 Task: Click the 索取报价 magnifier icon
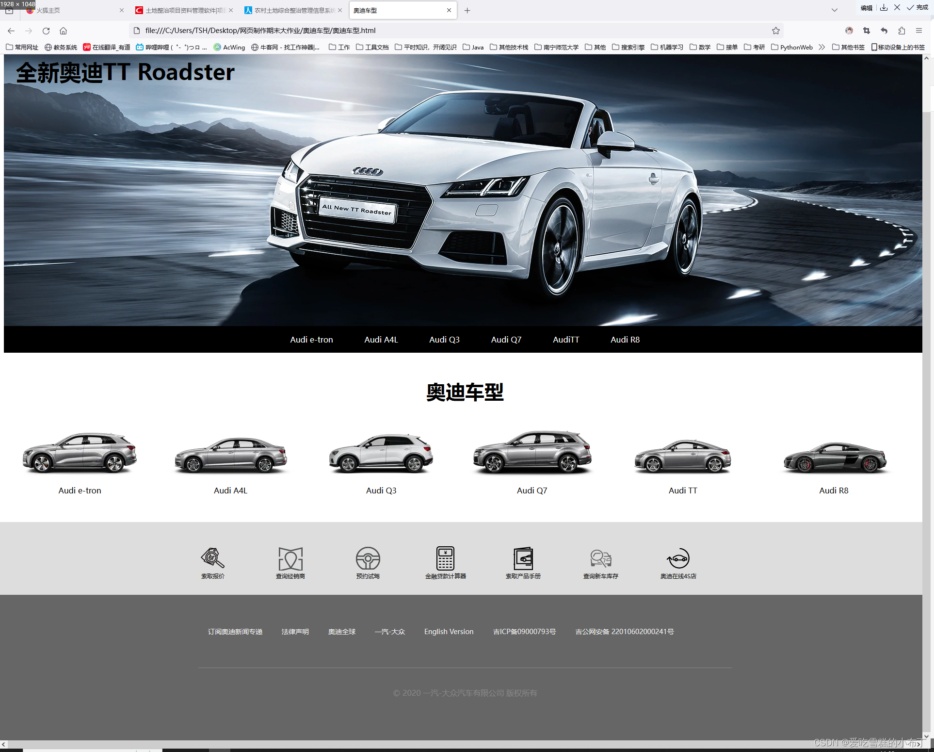pos(212,558)
